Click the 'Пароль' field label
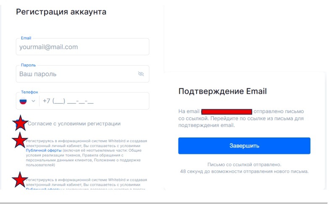The height and width of the screenshot is (206, 336). click(x=28, y=65)
